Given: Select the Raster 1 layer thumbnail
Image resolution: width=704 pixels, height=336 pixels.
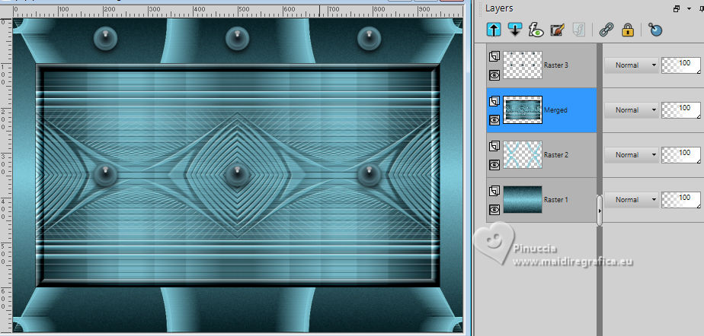Looking at the screenshot, I should 523,199.
